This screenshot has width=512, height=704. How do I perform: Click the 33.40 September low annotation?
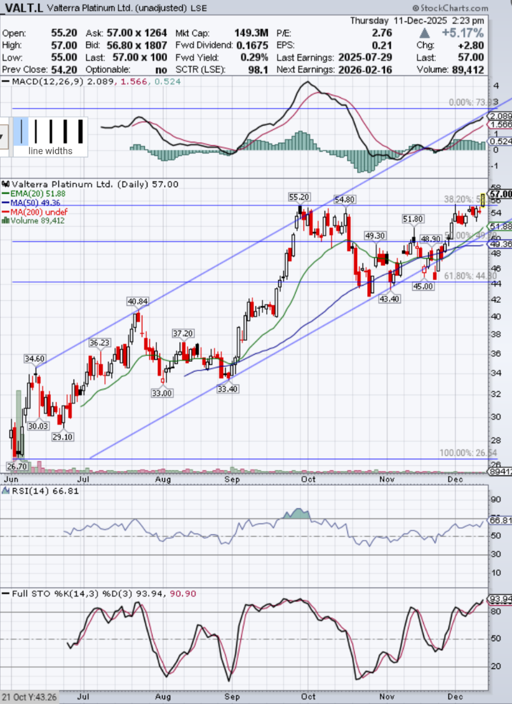(227, 389)
